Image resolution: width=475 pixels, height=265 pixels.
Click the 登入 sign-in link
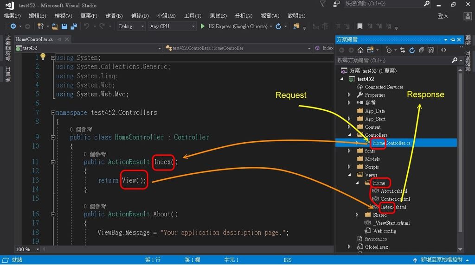click(443, 16)
